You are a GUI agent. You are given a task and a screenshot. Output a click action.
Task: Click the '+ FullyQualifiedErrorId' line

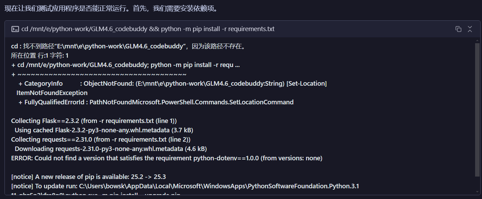click(x=156, y=102)
